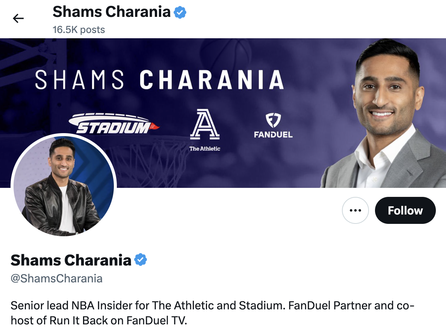The width and height of the screenshot is (446, 333).
Task: Click verified badge next to profile name
Action: 141,259
